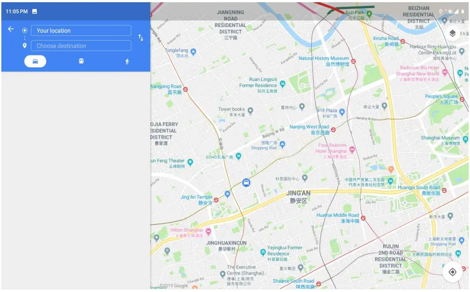Choose the walking travel mode
470x292 pixels.
point(127,61)
